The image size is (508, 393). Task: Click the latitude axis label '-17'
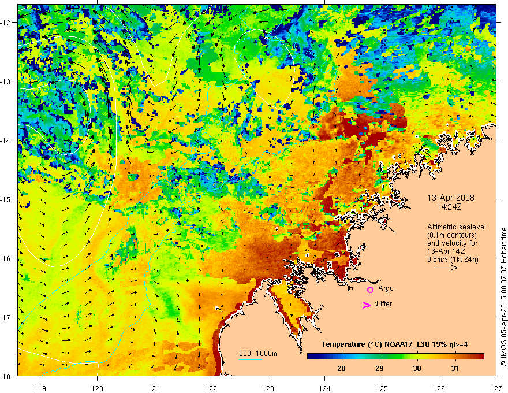6,317
